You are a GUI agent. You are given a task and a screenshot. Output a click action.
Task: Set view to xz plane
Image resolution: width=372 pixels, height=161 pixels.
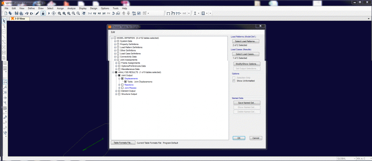[99, 13]
